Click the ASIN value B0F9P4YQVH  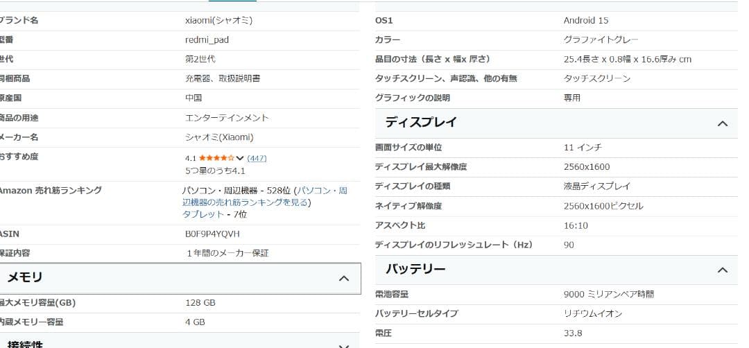coord(212,234)
